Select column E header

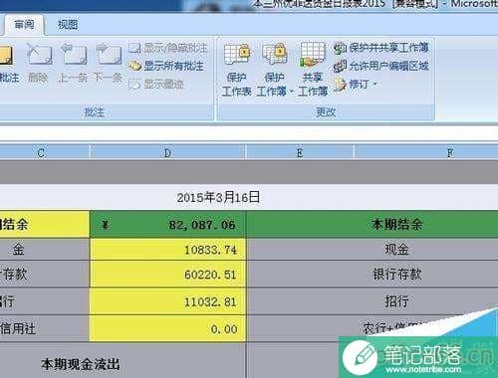coord(300,153)
